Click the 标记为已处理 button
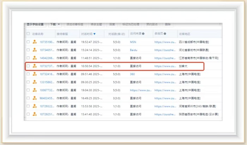The width and height of the screenshot is (247, 145). point(131,24)
